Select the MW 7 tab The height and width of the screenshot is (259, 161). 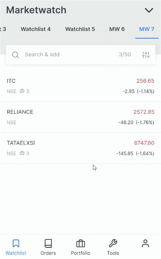(x=147, y=29)
